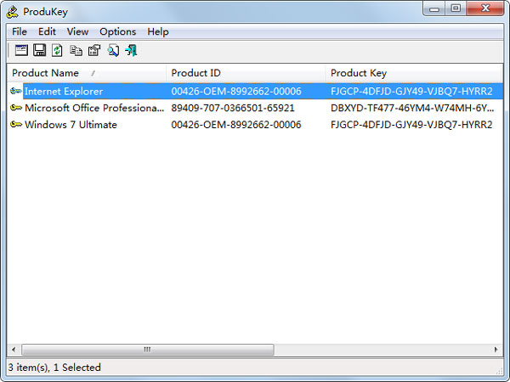Viewport: 510px width, 382px height.
Task: Click the Find magnifier toolbar icon
Action: tap(113, 50)
